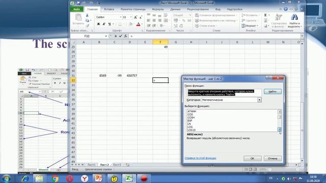The height and width of the screenshot is (183, 326).
Task: Click Отмена button in Function Wizard
Action: (273, 159)
